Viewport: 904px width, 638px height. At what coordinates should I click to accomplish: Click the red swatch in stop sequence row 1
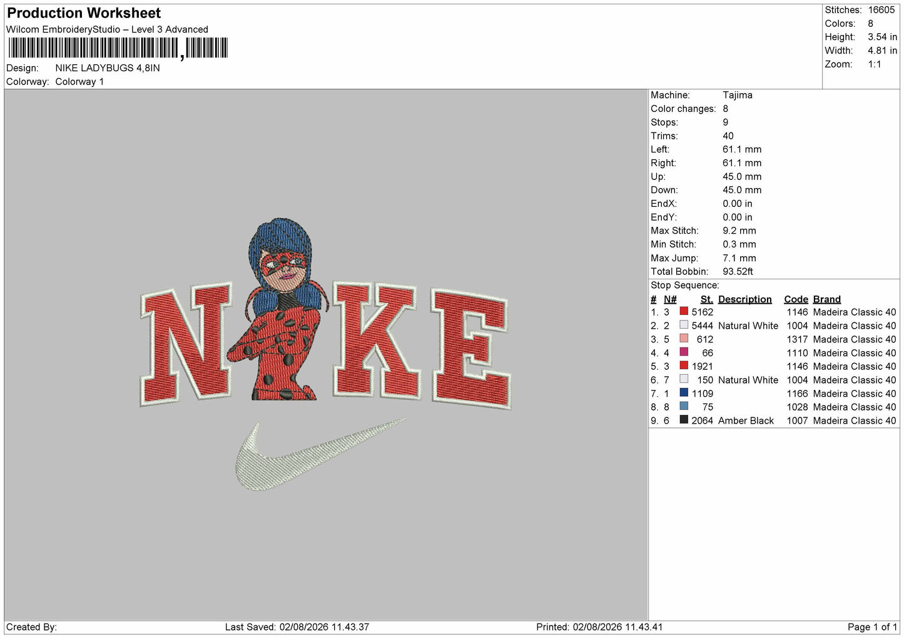click(x=684, y=312)
